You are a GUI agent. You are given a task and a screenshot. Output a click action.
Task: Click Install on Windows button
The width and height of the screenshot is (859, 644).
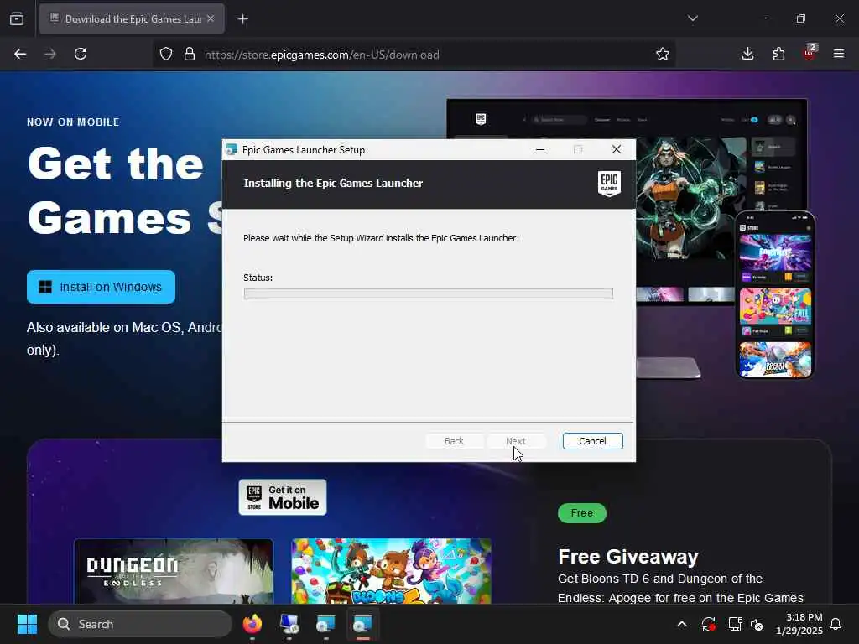tap(101, 287)
